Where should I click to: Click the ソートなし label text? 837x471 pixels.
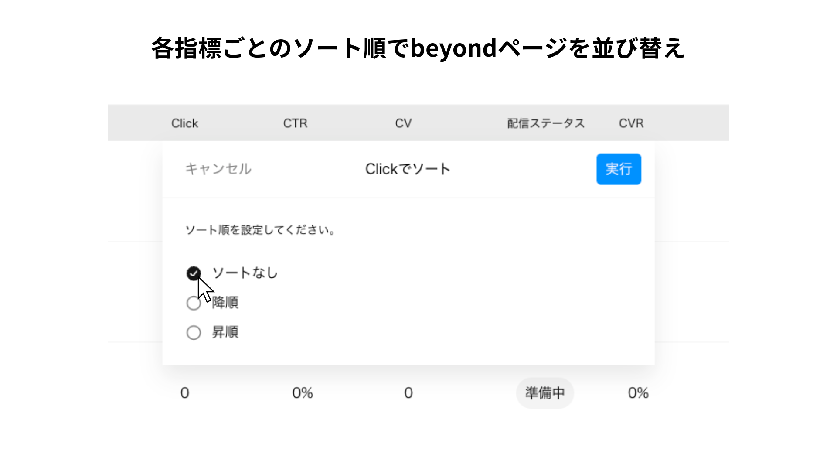245,273
